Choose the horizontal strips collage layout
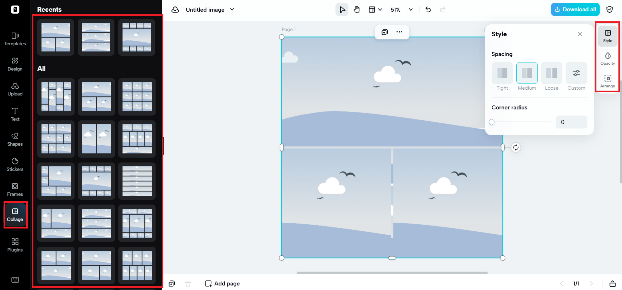Image resolution: width=622 pixels, height=290 pixels. (x=137, y=181)
